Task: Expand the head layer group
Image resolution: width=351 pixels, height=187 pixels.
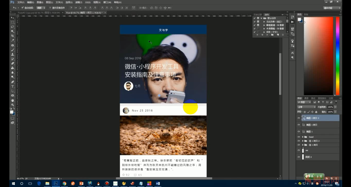Action: 303,137
